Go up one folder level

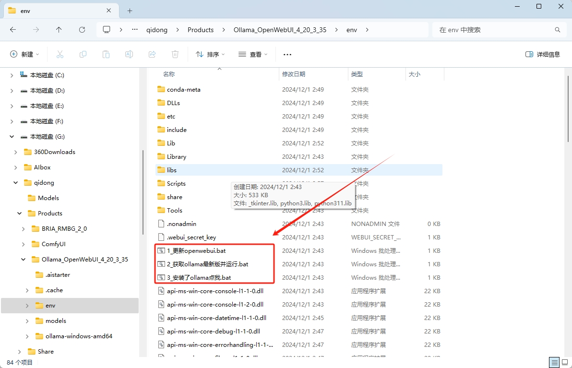[x=59, y=29]
